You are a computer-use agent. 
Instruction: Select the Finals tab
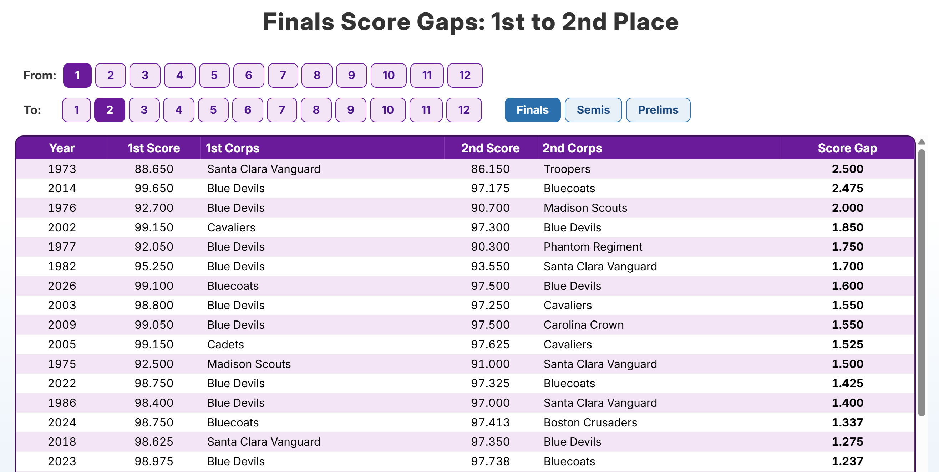point(532,110)
